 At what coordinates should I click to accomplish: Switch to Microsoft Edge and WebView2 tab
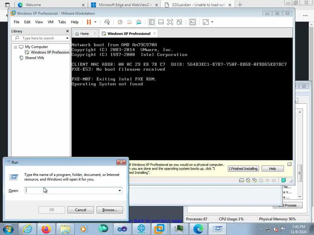pos(124,5)
